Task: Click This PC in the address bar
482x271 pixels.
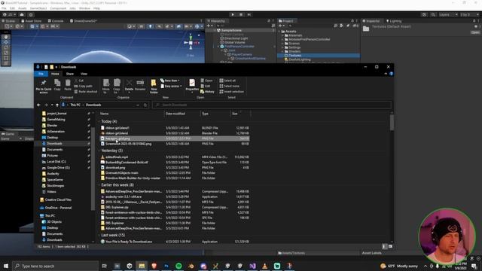Action: point(75,105)
